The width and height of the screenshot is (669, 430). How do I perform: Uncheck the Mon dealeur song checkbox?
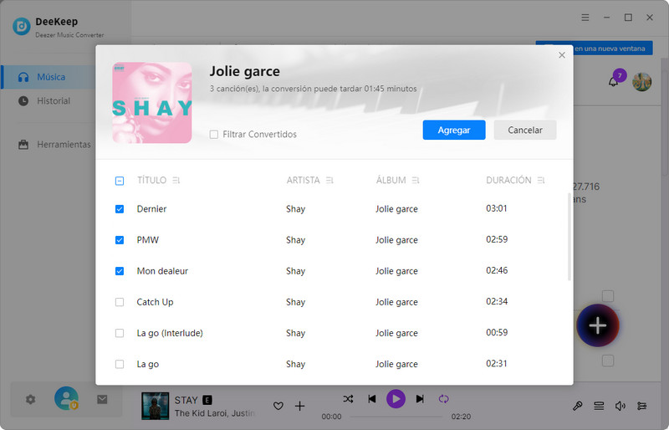click(x=120, y=271)
